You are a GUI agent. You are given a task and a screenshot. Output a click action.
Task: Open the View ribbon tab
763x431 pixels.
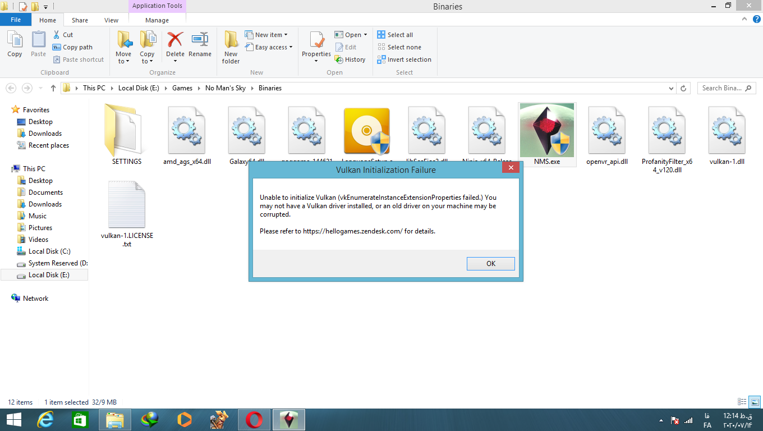(111, 20)
